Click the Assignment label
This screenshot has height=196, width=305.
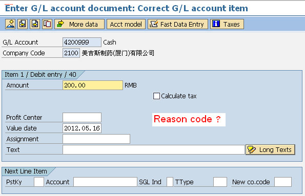23,139
